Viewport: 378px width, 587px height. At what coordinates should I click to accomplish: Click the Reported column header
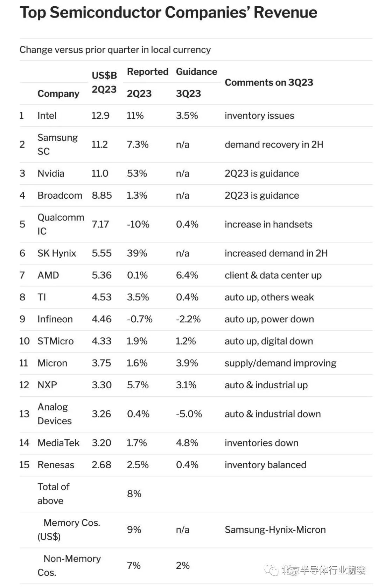pos(147,72)
